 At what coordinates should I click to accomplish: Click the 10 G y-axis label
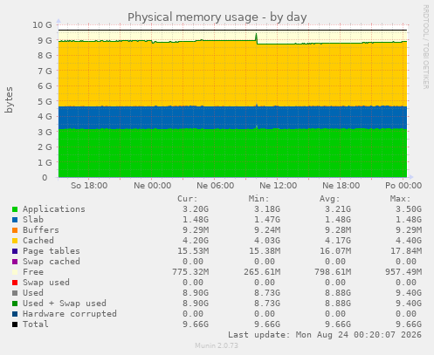(42, 25)
